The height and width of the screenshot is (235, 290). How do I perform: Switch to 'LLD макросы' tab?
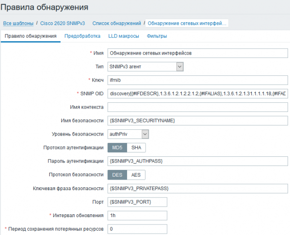(123, 36)
